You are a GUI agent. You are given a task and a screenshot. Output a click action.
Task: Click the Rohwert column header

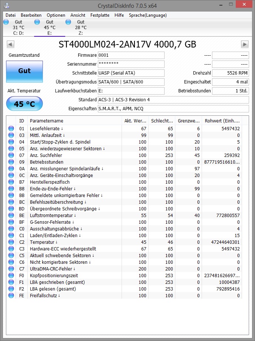222,121
